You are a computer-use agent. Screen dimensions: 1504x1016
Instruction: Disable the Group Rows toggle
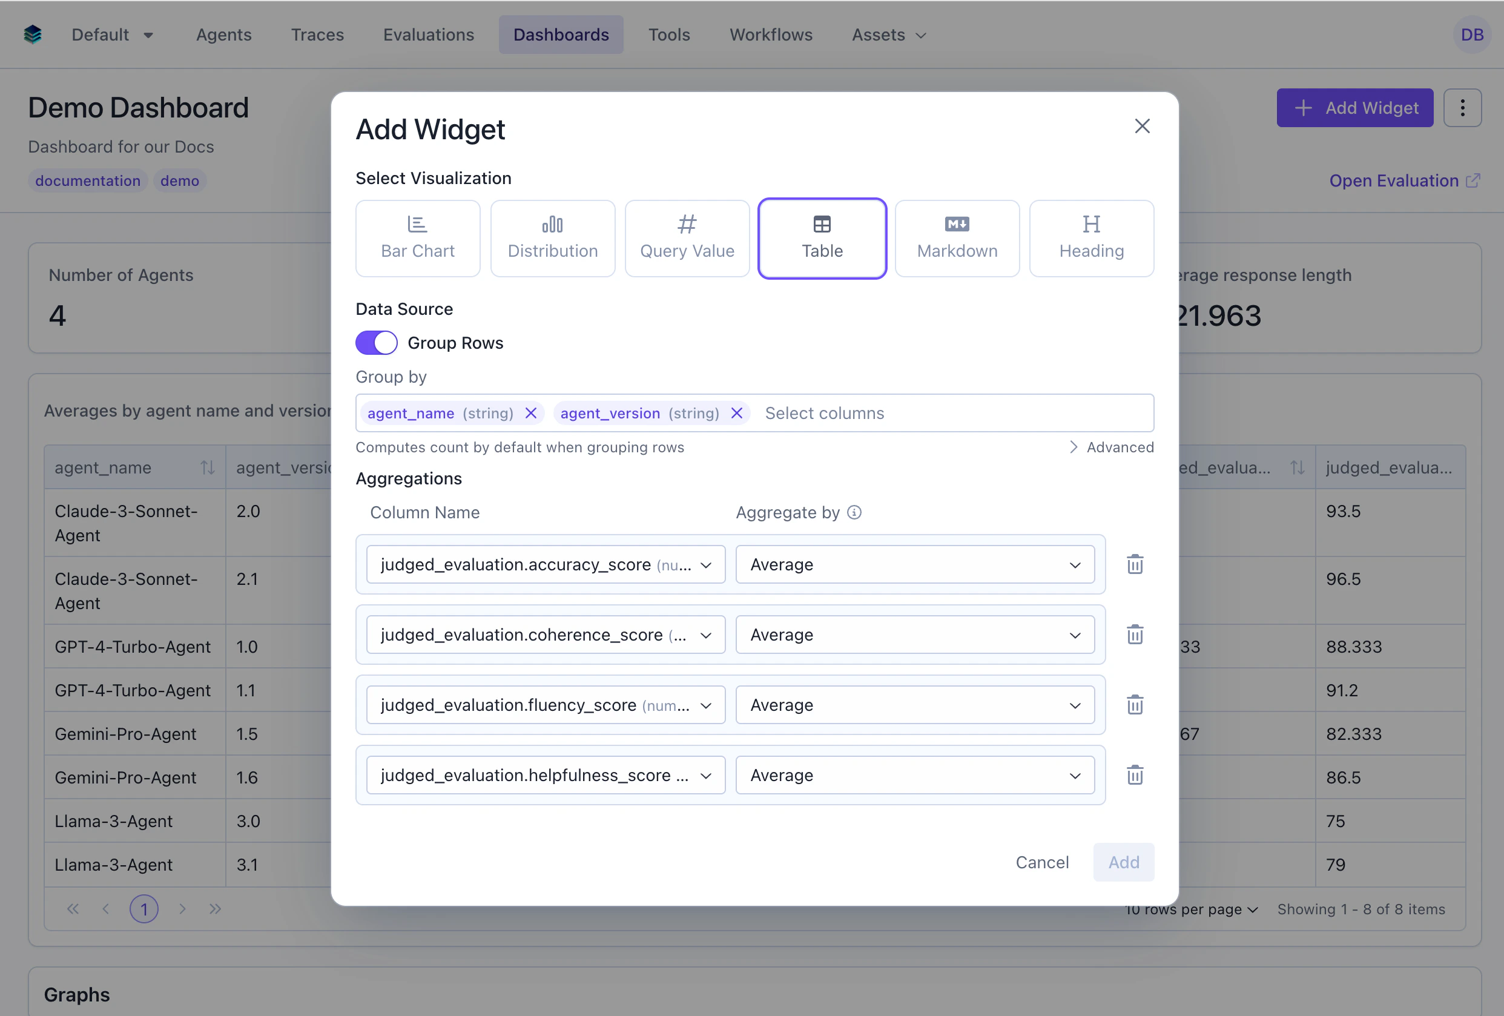coord(376,342)
